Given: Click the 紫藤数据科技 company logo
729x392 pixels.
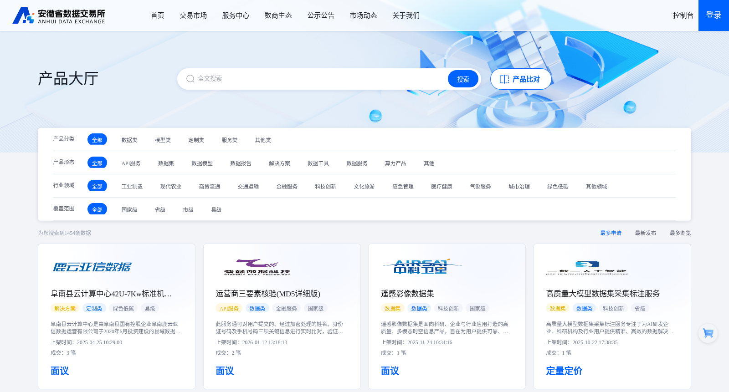Looking at the screenshot, I should [257, 267].
